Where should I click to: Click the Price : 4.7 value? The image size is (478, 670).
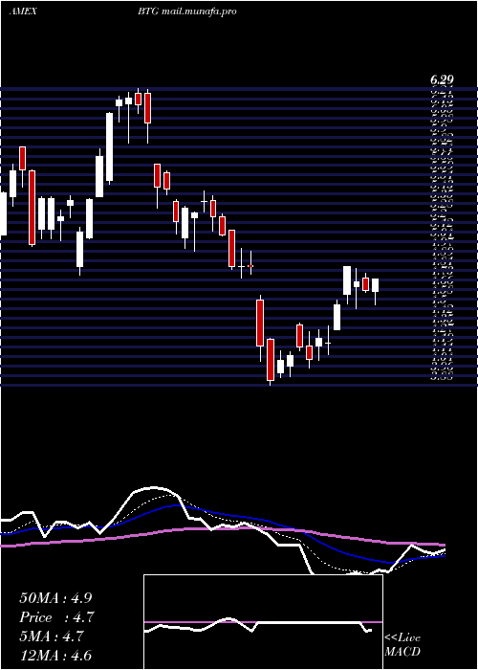point(56,617)
